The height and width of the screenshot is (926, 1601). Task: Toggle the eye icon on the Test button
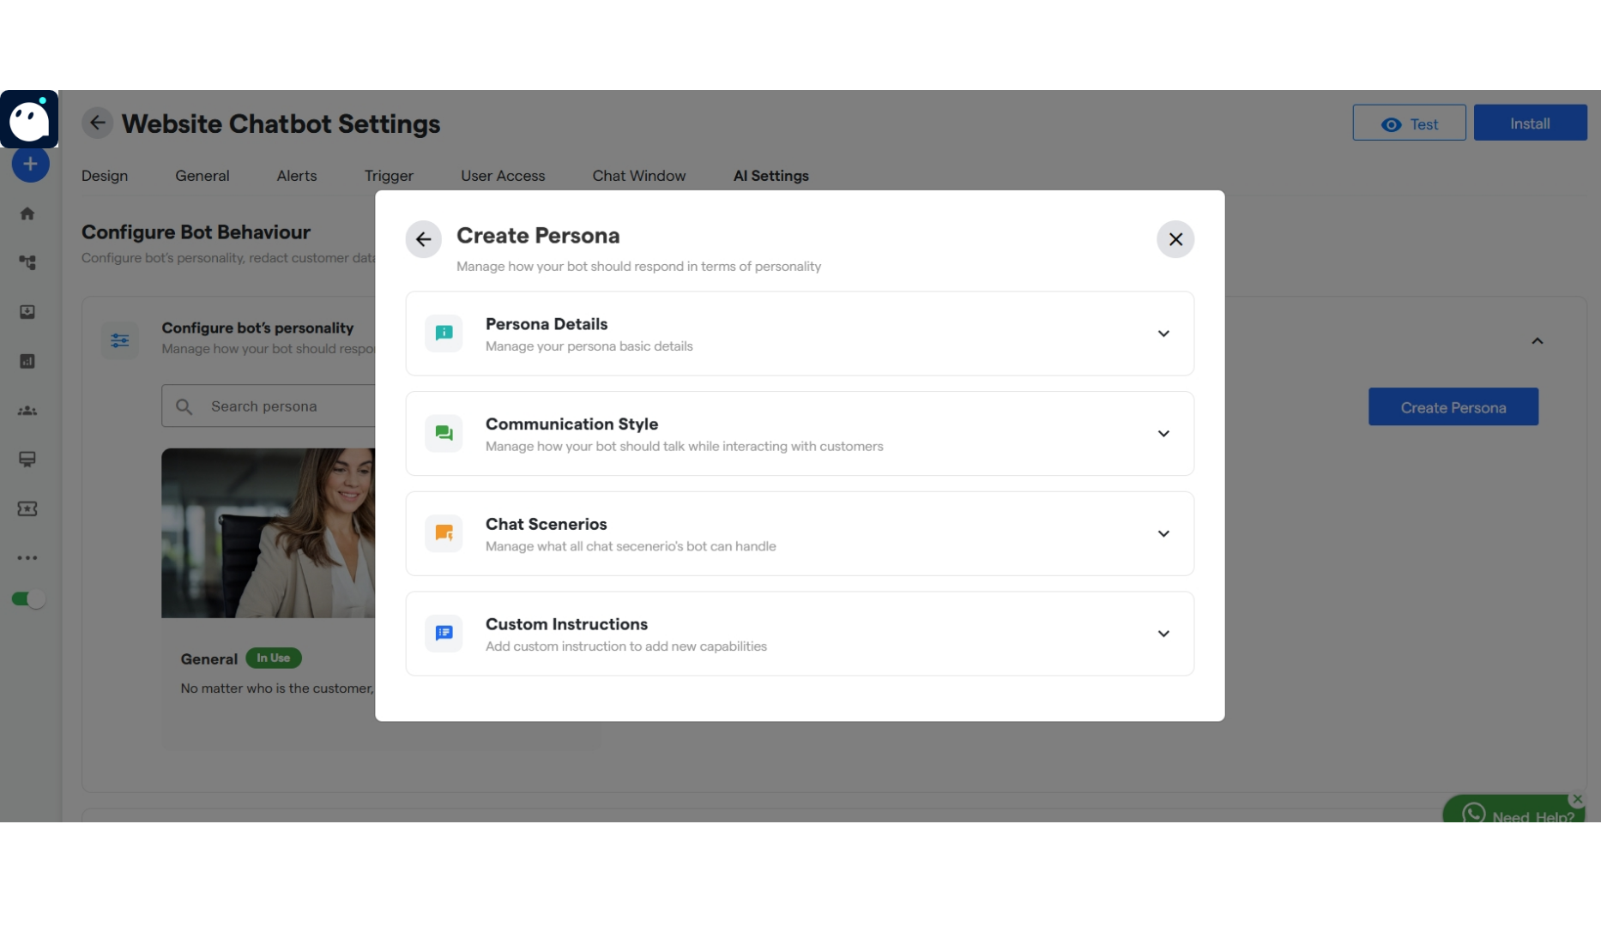click(x=1392, y=123)
